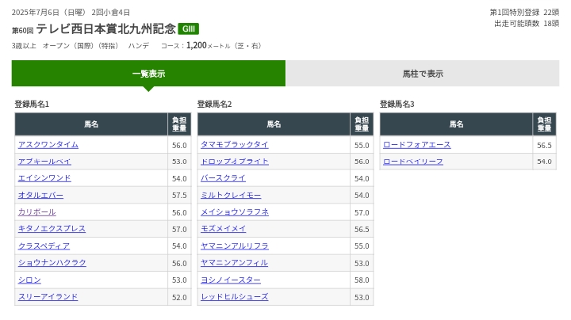The image size is (571, 320).
Task: Open horse link スリーアイランド
Action: coord(48,297)
